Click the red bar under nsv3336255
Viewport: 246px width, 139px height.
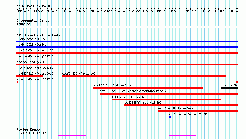click(x=148, y=88)
